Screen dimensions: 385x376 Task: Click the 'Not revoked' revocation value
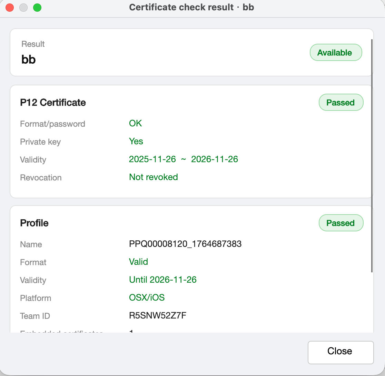pos(154,177)
